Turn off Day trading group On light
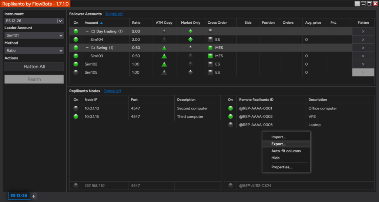The image size is (379, 202). click(76, 31)
